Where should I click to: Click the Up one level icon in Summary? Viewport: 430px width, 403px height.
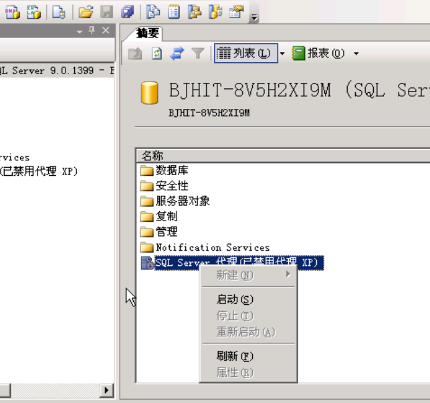point(135,53)
